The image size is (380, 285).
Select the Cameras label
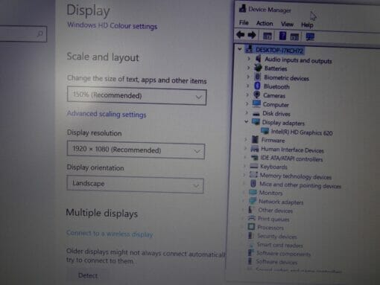coord(274,95)
